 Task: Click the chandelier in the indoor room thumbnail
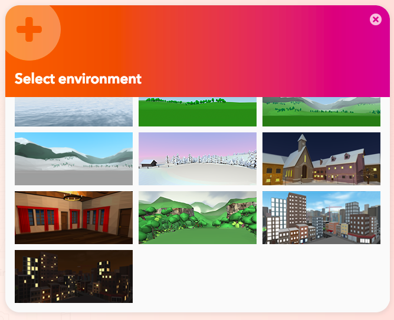pos(73,197)
